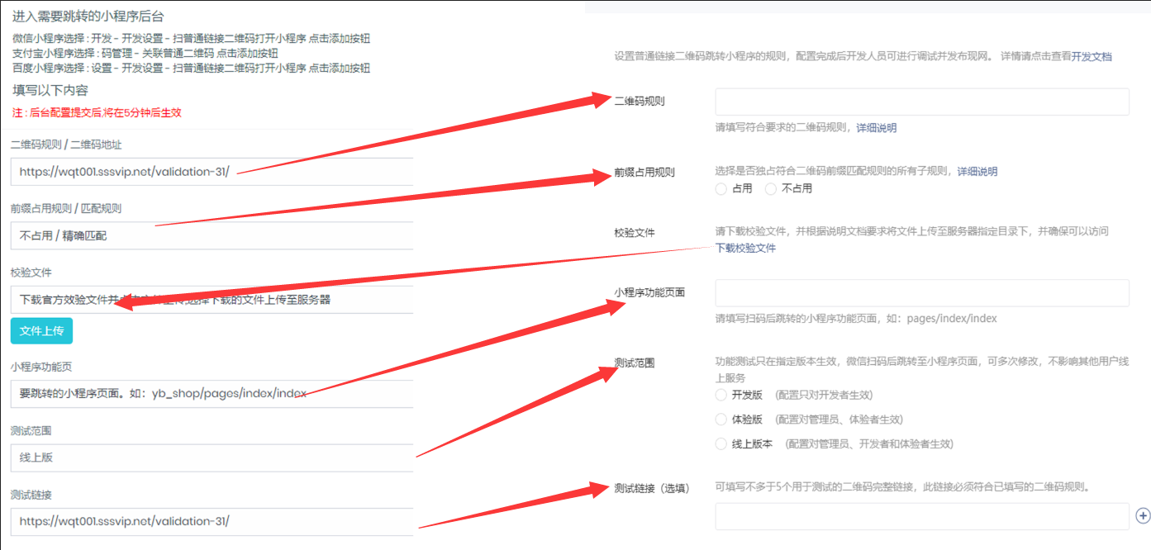
Task: Focus the 测试链接(选填) input field
Action: point(922,516)
